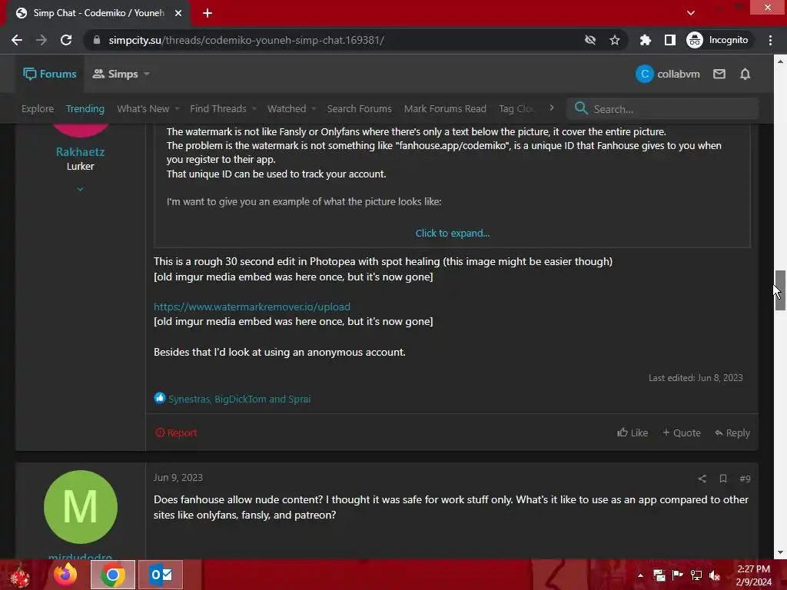The image size is (787, 590).
Task: Expand the Simps dropdown arrow
Action: pos(147,74)
